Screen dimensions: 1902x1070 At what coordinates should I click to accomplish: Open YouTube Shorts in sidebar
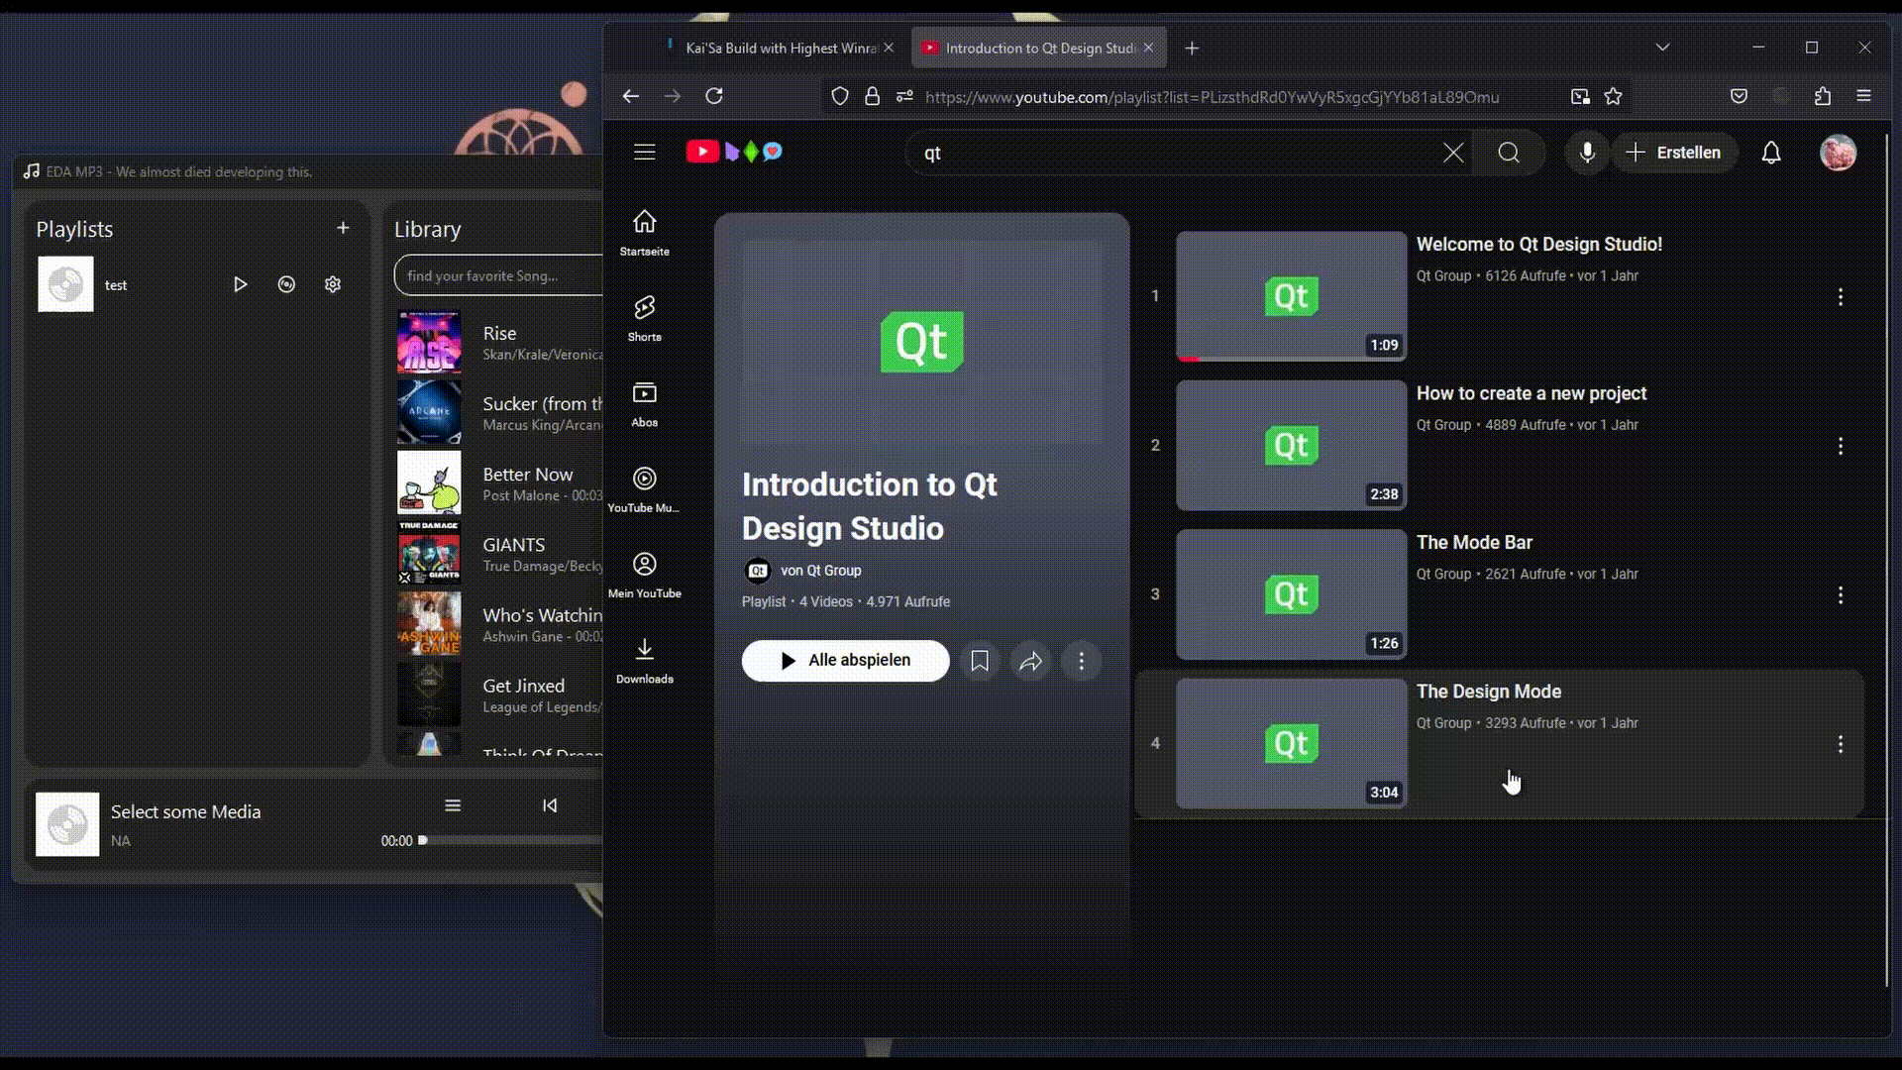644,317
